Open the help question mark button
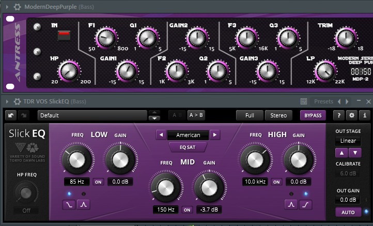The width and height of the screenshot is (373, 226). [x=339, y=115]
